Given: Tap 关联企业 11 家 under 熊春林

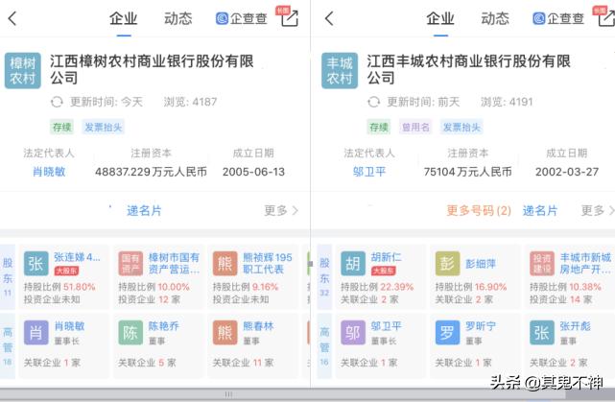Looking at the screenshot, I should tap(243, 363).
